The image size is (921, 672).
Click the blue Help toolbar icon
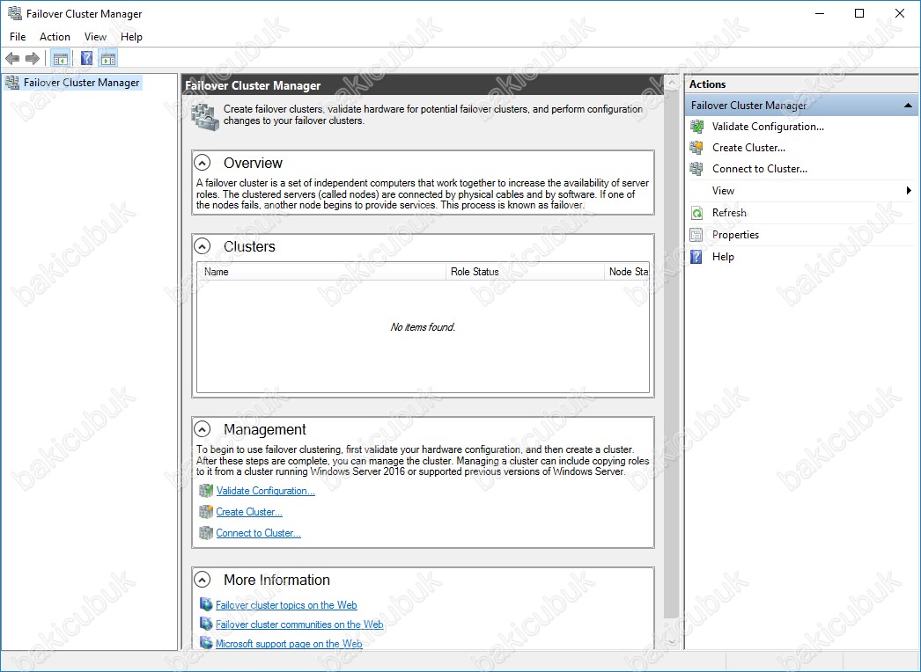86,59
